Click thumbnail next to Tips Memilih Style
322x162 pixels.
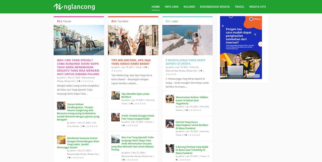pyautogui.click(x=116, y=95)
